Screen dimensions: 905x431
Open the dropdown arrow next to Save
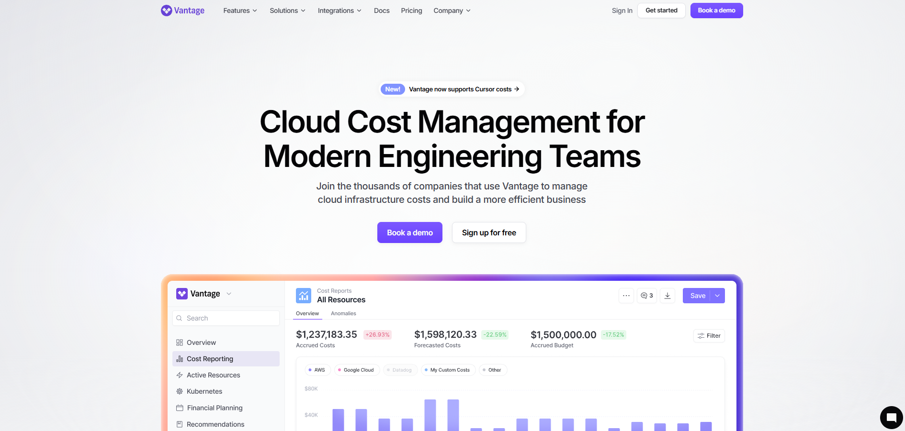point(717,296)
